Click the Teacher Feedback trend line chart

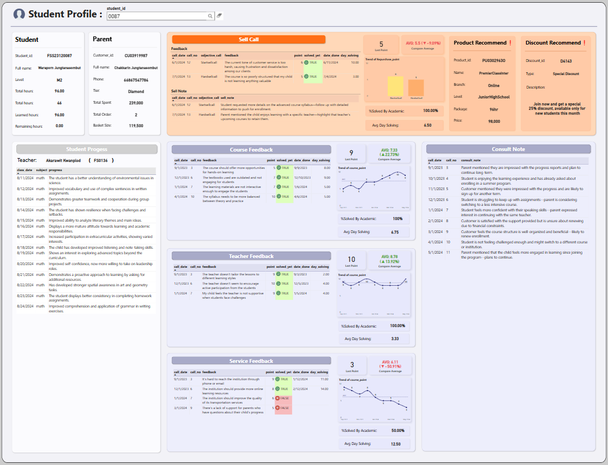point(374,294)
